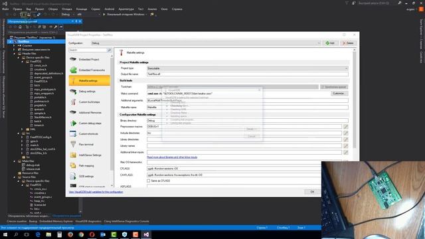425x239 pixels.
Task: Open Opera browser from taskbar
Action: pos(92,234)
